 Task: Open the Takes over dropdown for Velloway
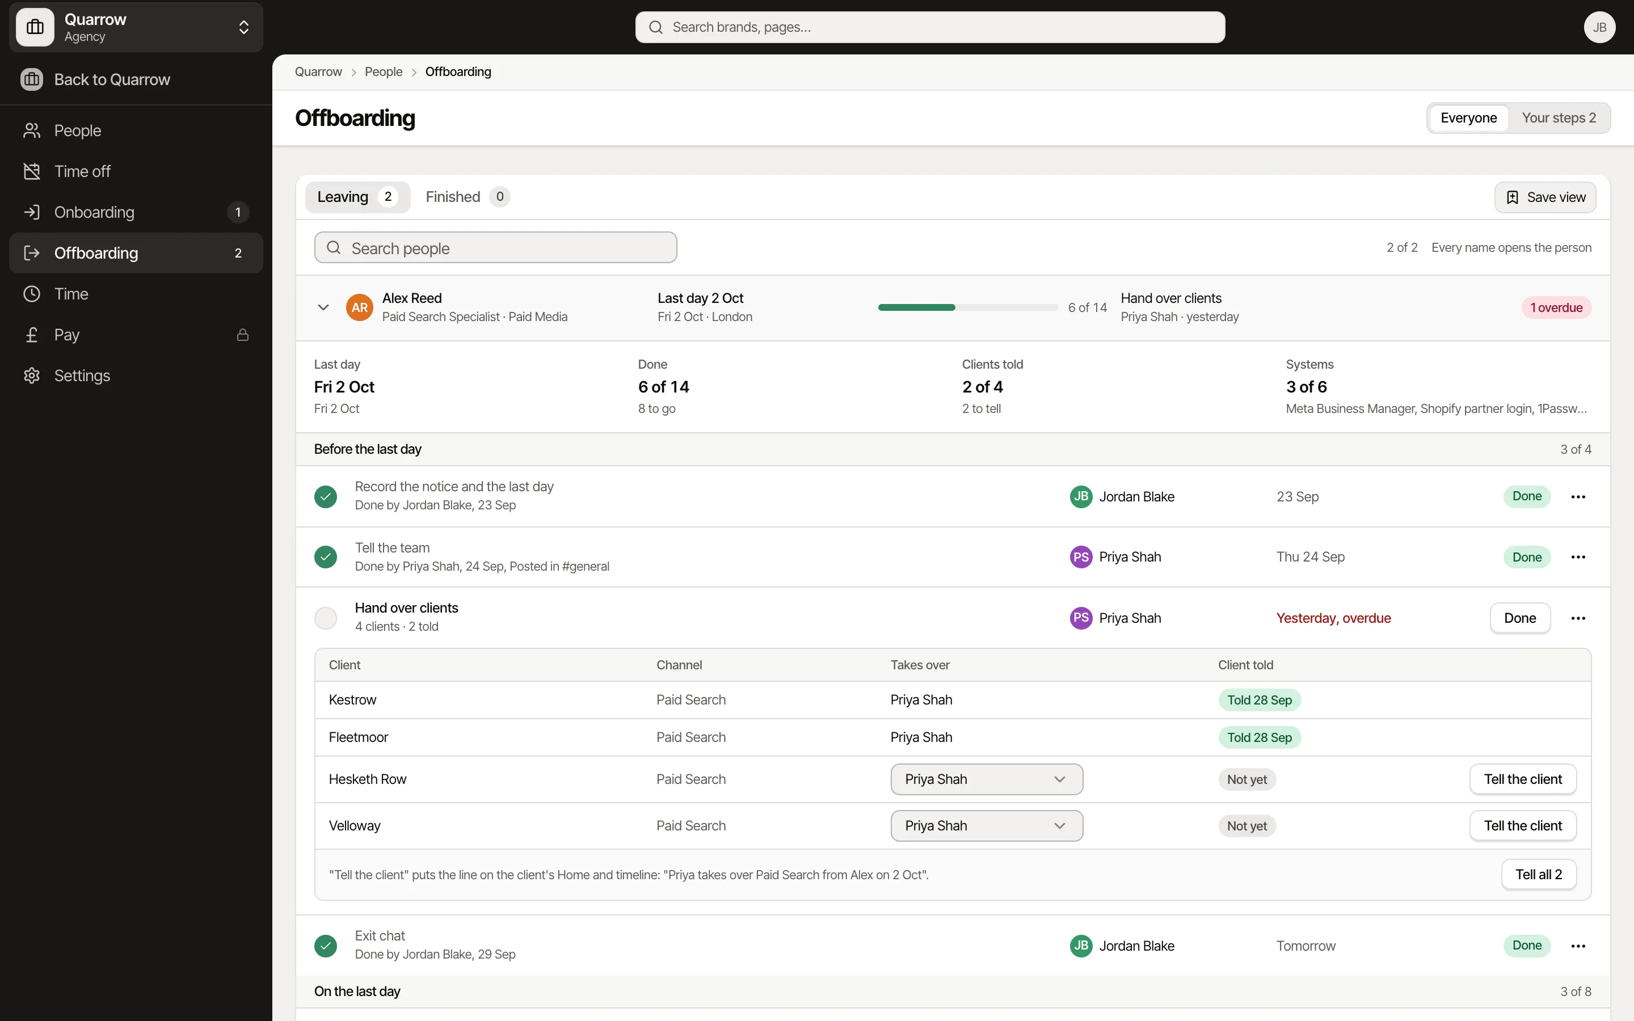[987, 826]
